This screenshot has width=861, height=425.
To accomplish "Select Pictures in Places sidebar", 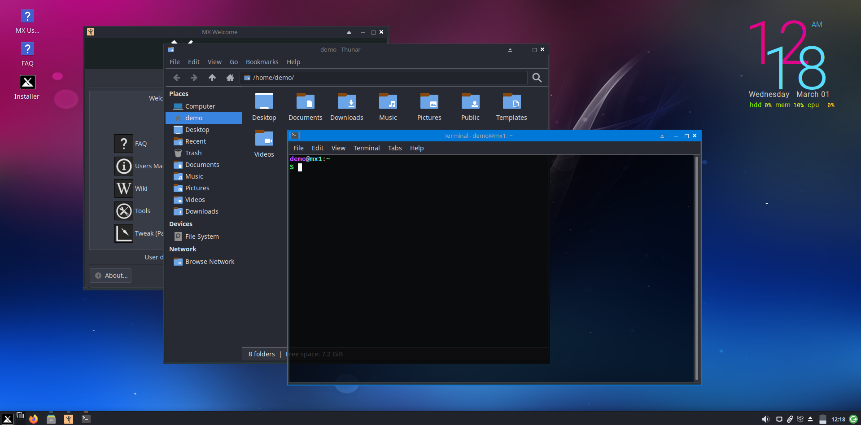I will click(204, 188).
